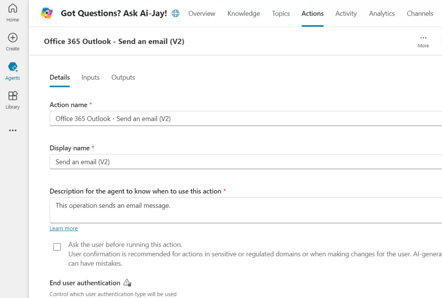The width and height of the screenshot is (442, 298).
Task: Click into the Display name field
Action: [246, 162]
